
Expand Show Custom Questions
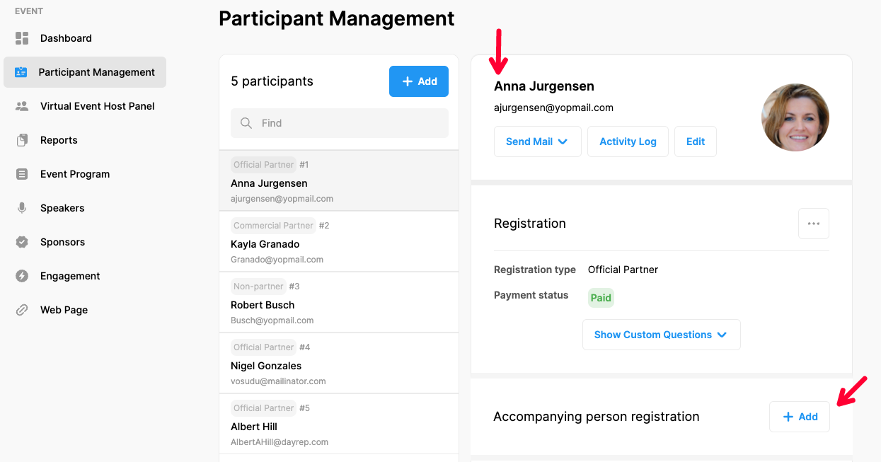tap(660, 334)
